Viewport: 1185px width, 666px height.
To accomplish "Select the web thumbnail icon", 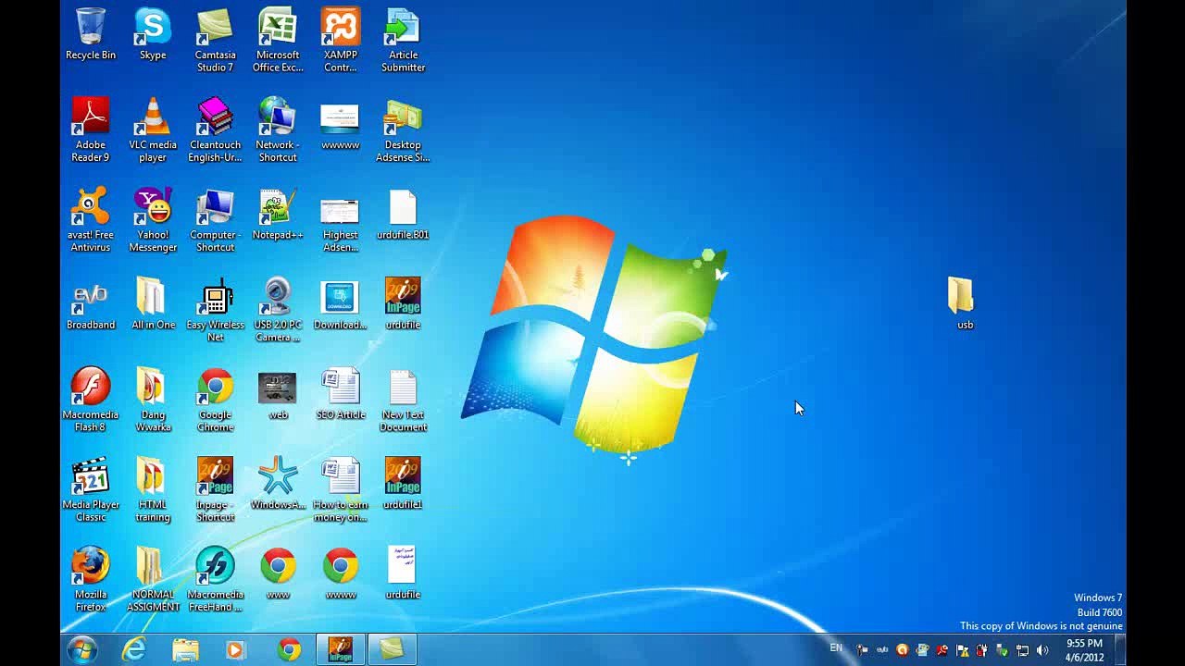I will point(278,395).
